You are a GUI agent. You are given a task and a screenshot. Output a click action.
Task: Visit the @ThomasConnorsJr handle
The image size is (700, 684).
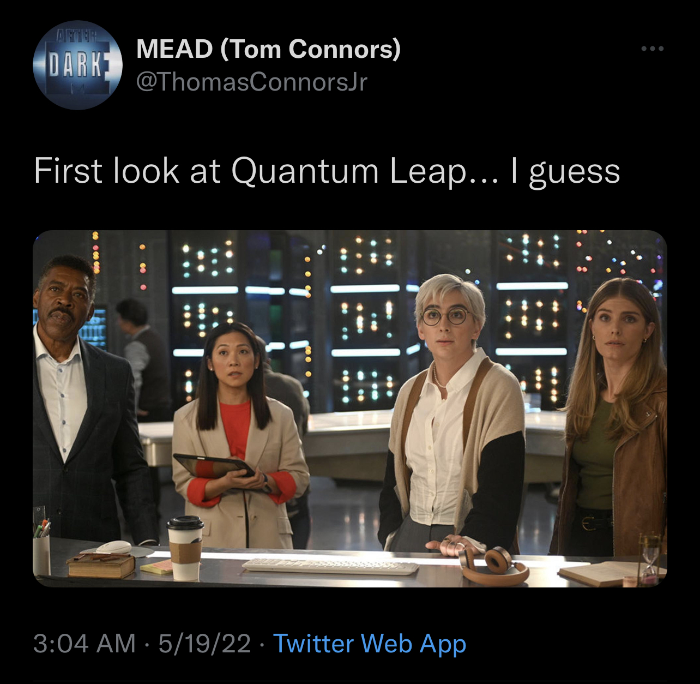[x=252, y=82]
